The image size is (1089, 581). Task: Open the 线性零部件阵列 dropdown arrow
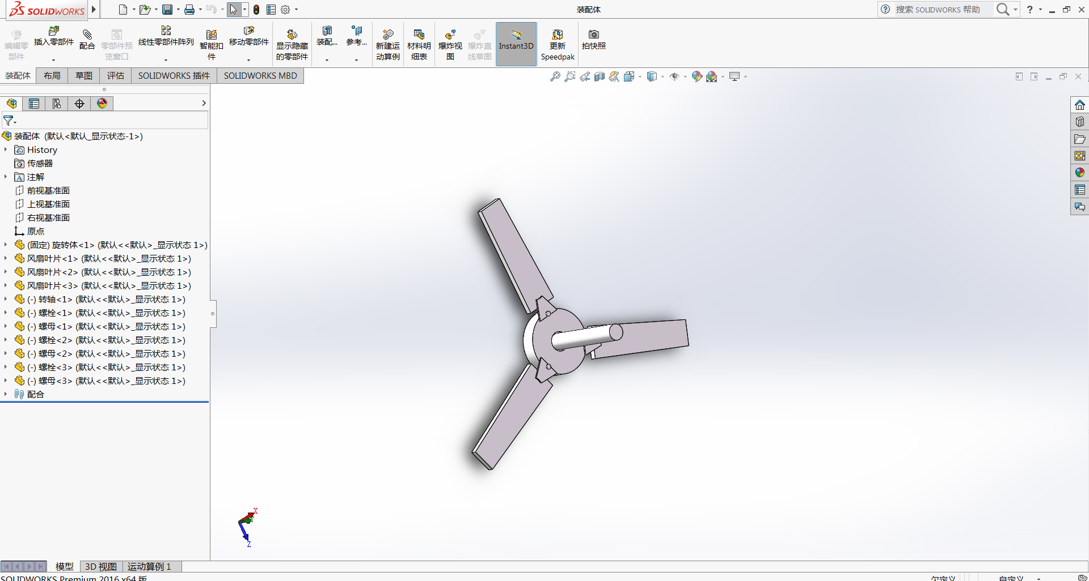pyautogui.click(x=166, y=60)
